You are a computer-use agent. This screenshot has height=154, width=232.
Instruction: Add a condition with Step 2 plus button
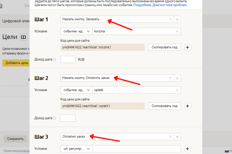pos(188,106)
